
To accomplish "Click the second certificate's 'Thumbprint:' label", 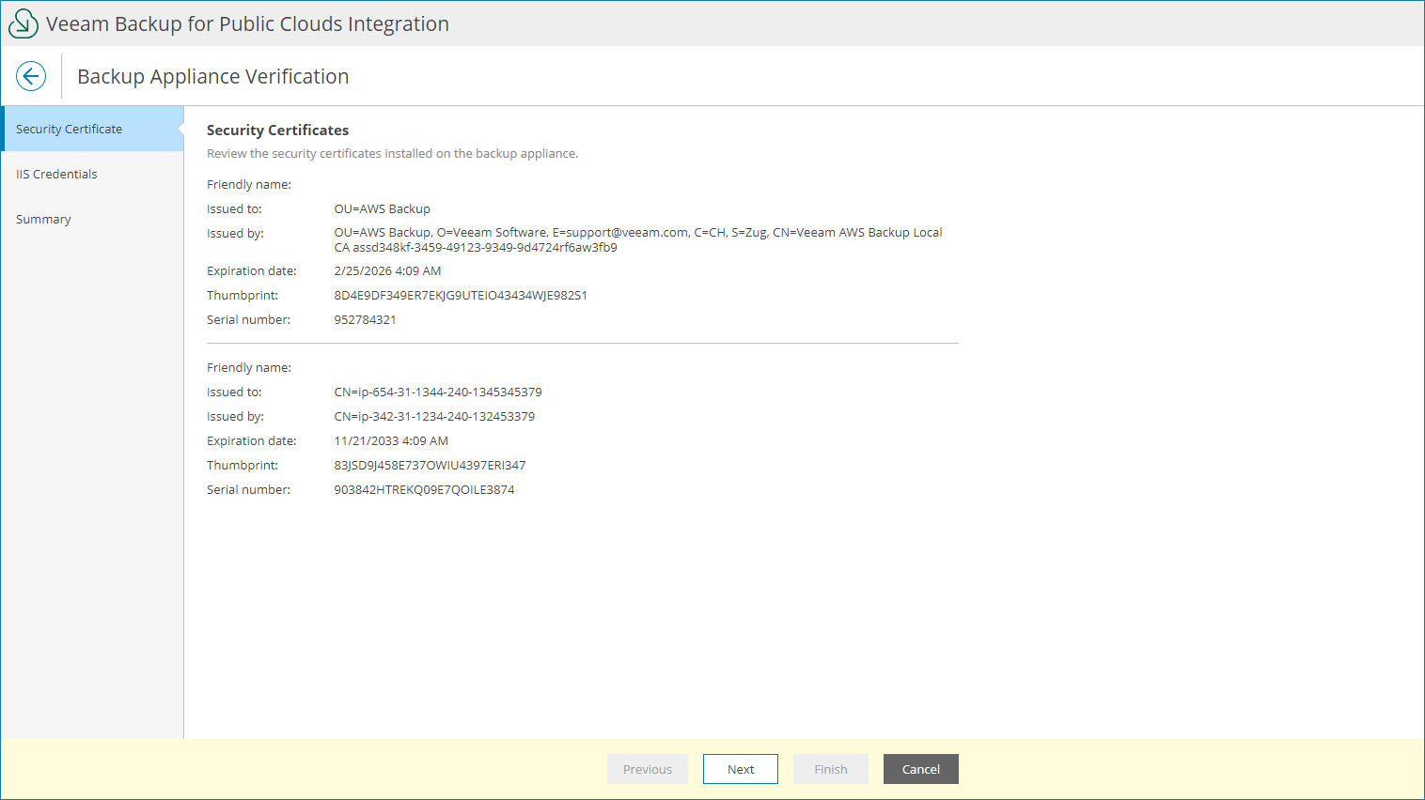I will point(243,465).
